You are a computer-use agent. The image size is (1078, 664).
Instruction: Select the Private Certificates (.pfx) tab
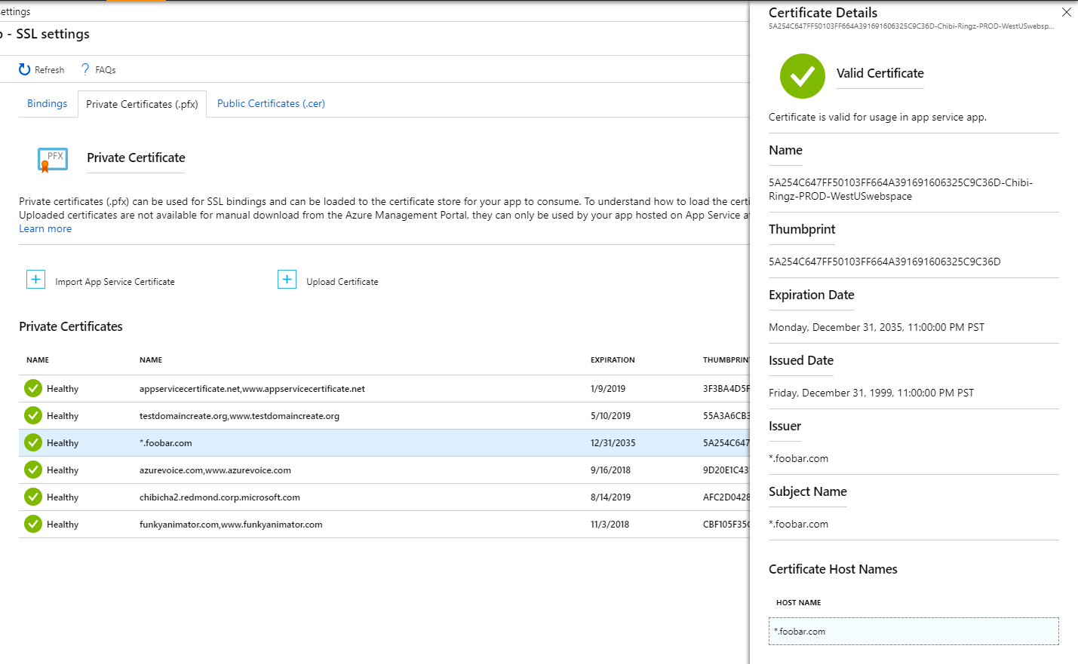click(142, 105)
